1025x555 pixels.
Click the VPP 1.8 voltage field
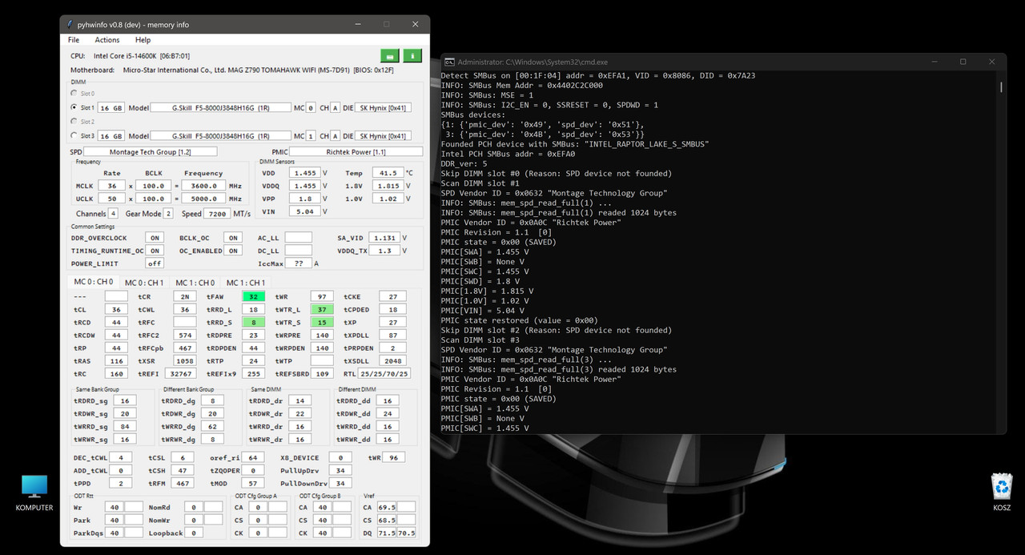tap(305, 199)
